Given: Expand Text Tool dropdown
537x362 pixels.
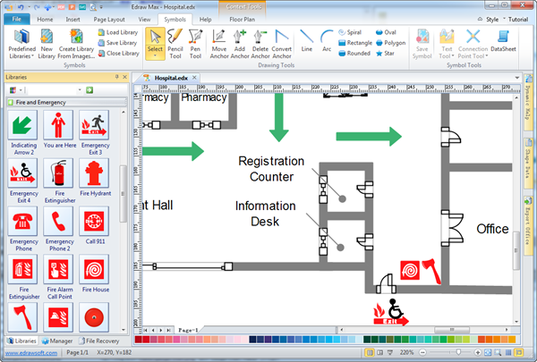Looking at the screenshot, I should (x=453, y=56).
